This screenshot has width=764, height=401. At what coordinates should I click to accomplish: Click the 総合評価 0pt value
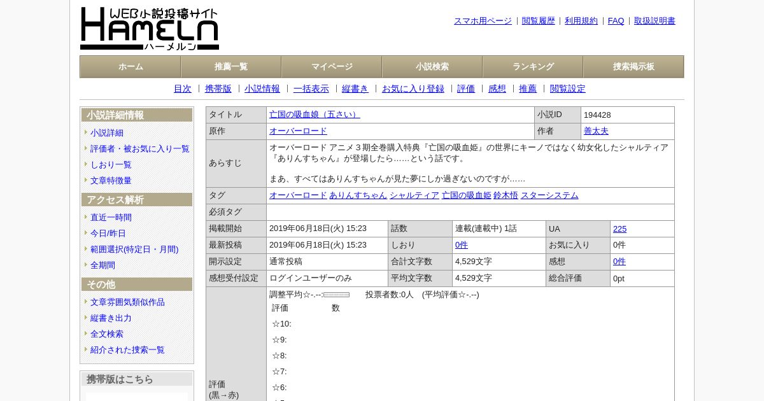coord(619,278)
